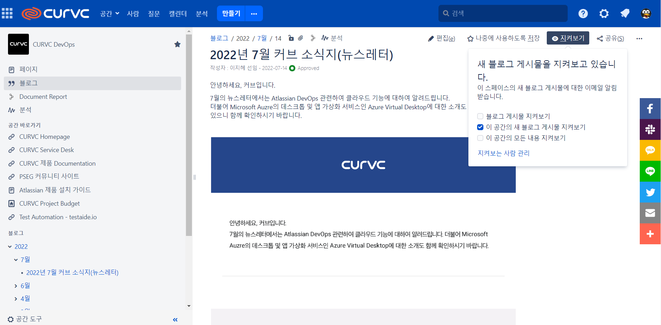Share post via LINE
The width and height of the screenshot is (661, 325).
click(650, 171)
